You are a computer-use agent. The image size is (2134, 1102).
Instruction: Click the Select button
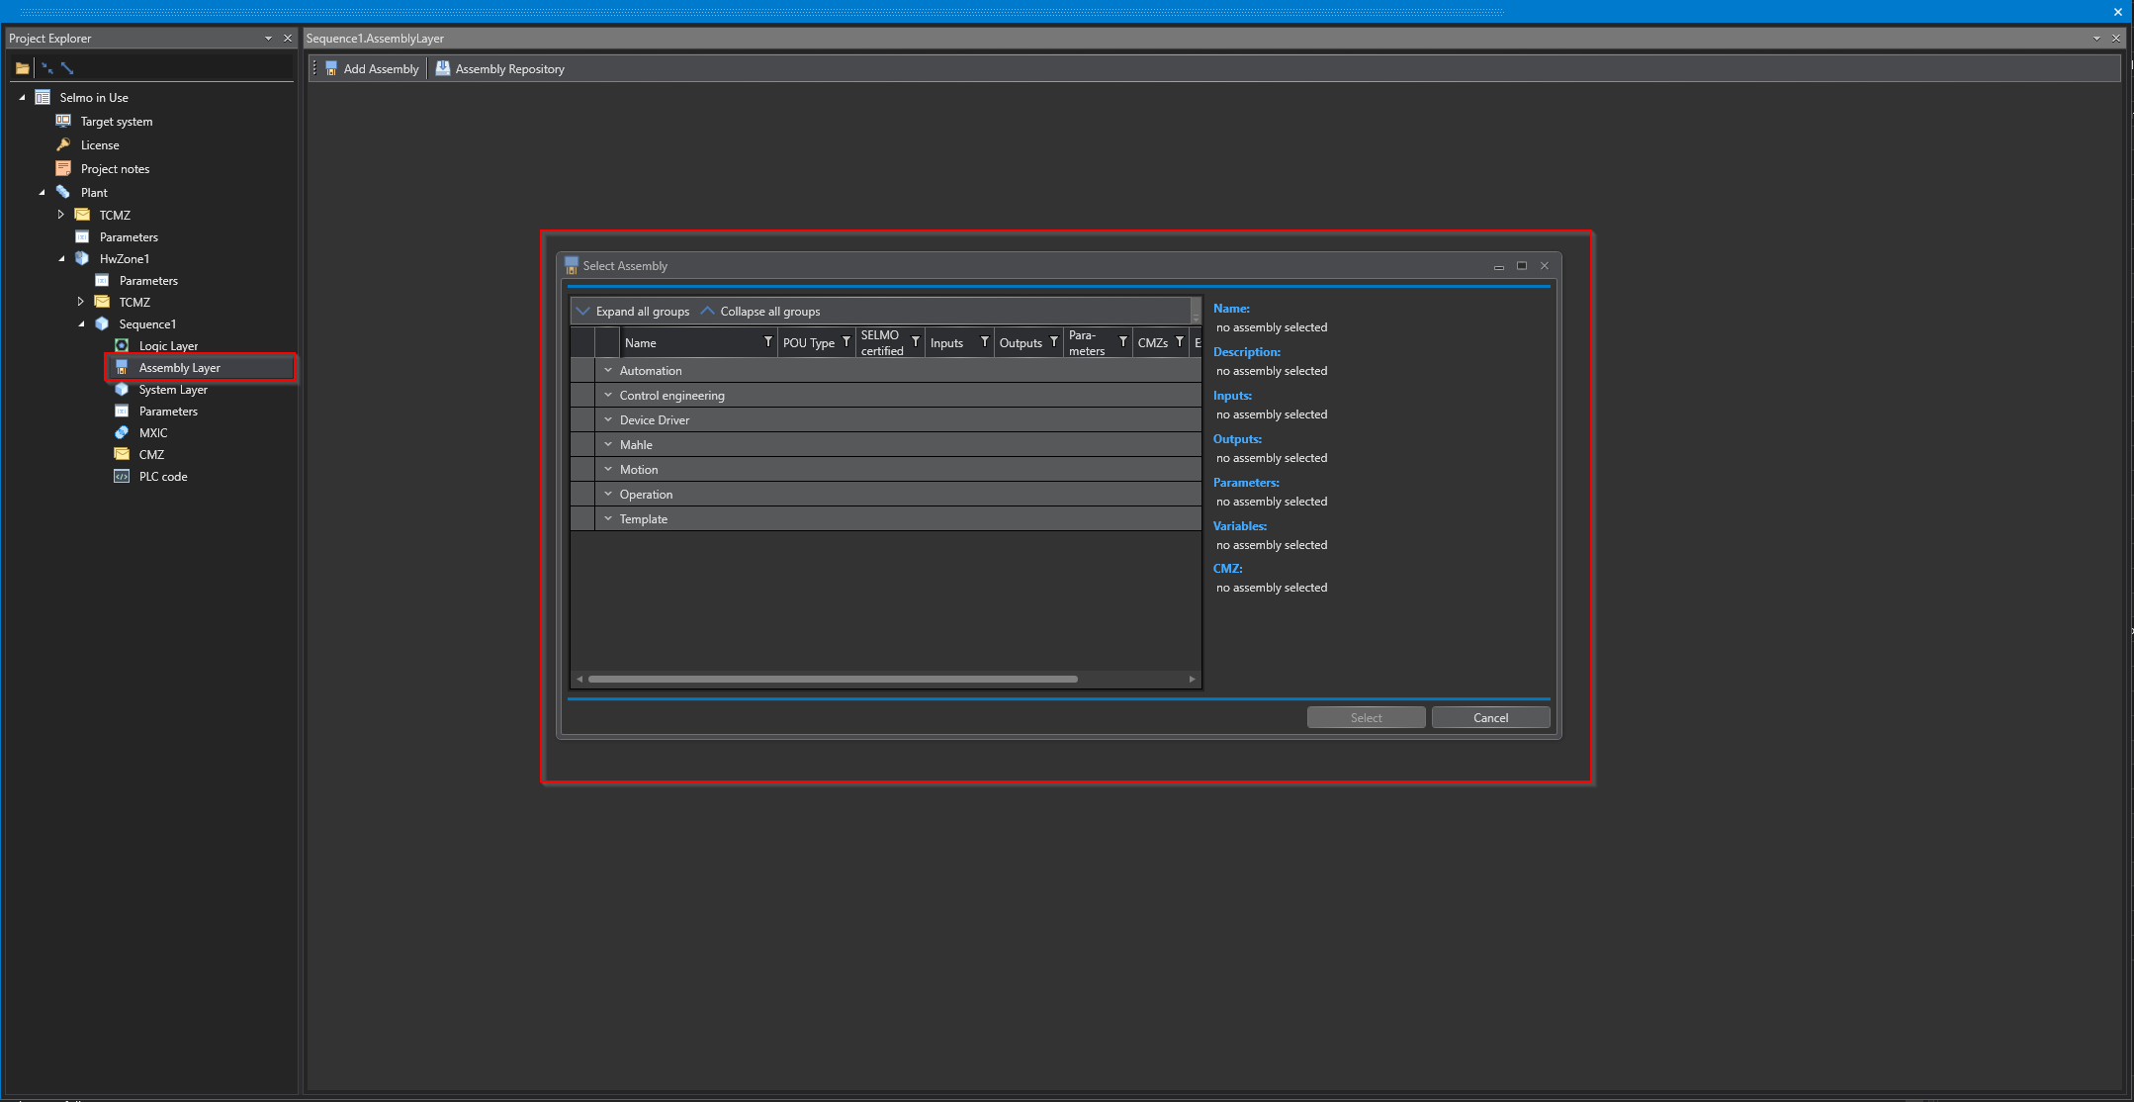point(1366,717)
